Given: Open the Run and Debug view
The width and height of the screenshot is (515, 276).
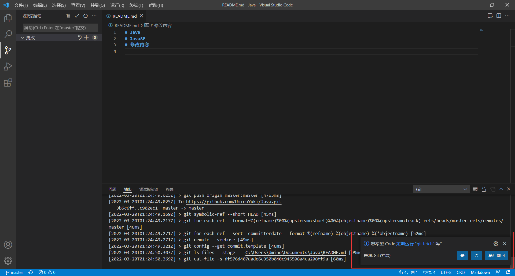Looking at the screenshot, I should point(8,66).
